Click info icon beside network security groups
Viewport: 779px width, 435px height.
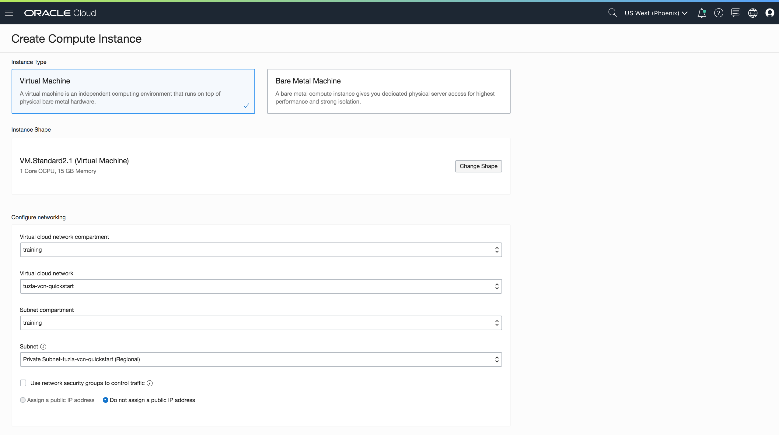[150, 383]
